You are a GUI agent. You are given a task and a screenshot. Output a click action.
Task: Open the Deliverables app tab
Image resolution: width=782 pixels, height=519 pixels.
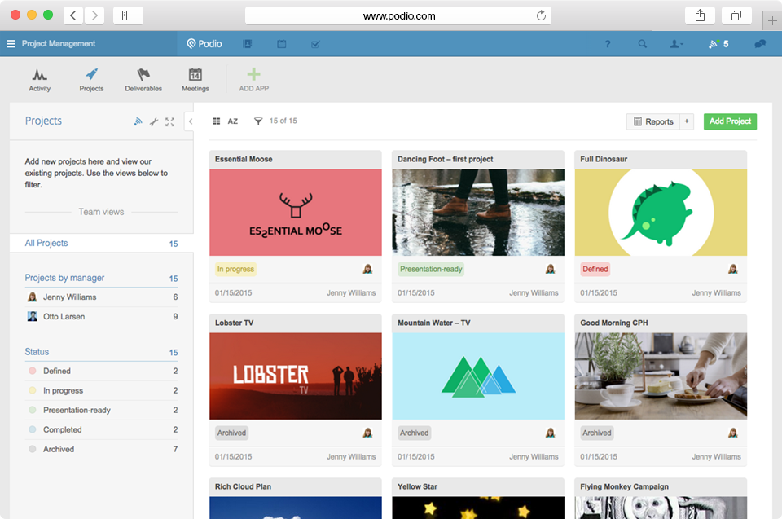click(143, 79)
